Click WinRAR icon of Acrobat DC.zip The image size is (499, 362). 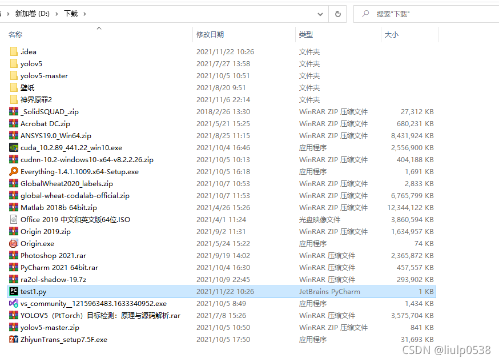point(14,123)
